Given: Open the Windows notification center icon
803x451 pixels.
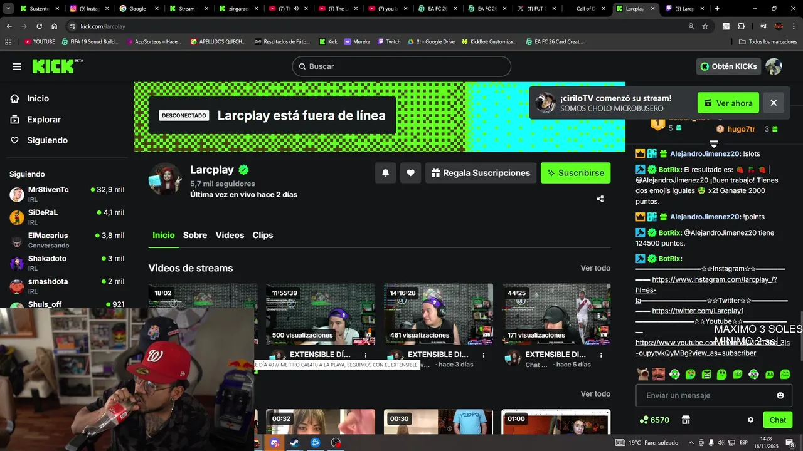Looking at the screenshot, I should point(789,443).
